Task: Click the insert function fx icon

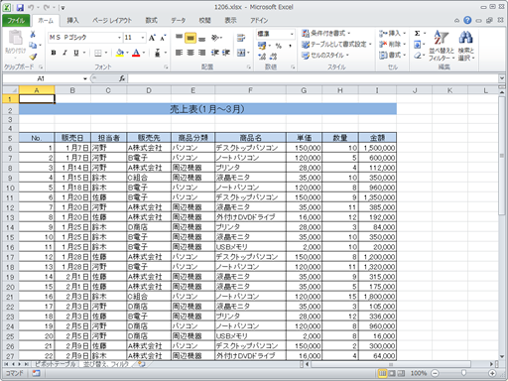Action: 122,78
